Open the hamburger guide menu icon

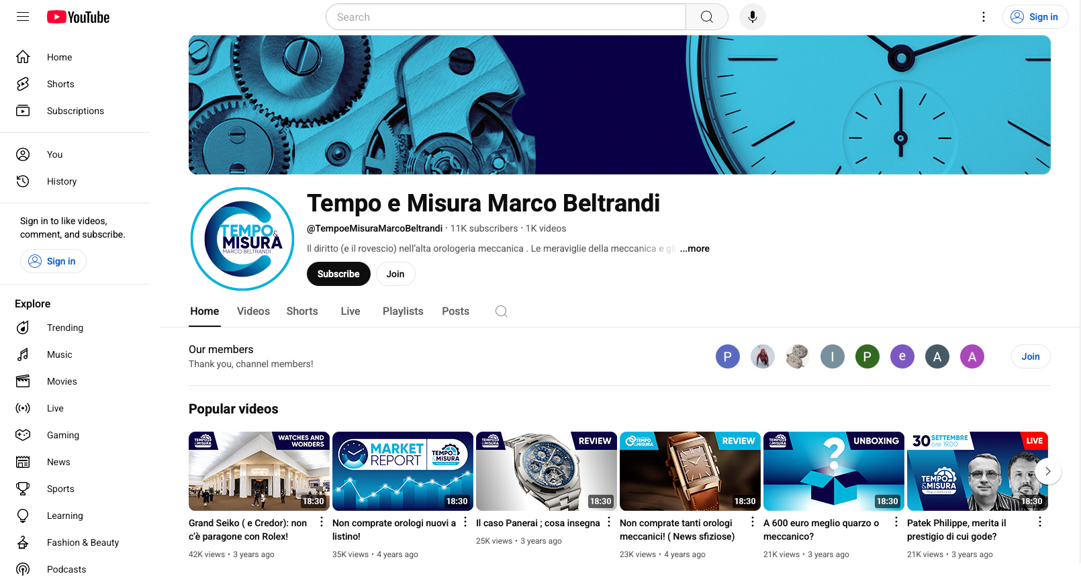pos(23,17)
